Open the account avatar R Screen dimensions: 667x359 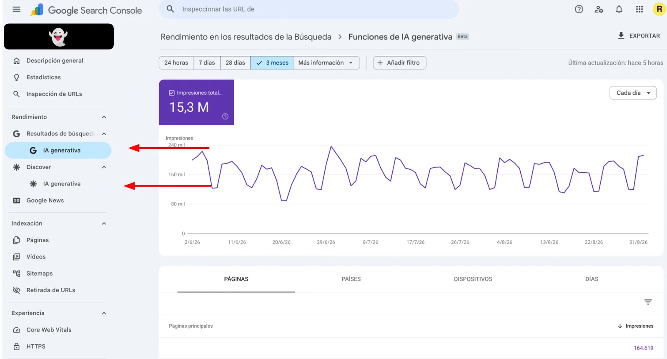(x=659, y=9)
